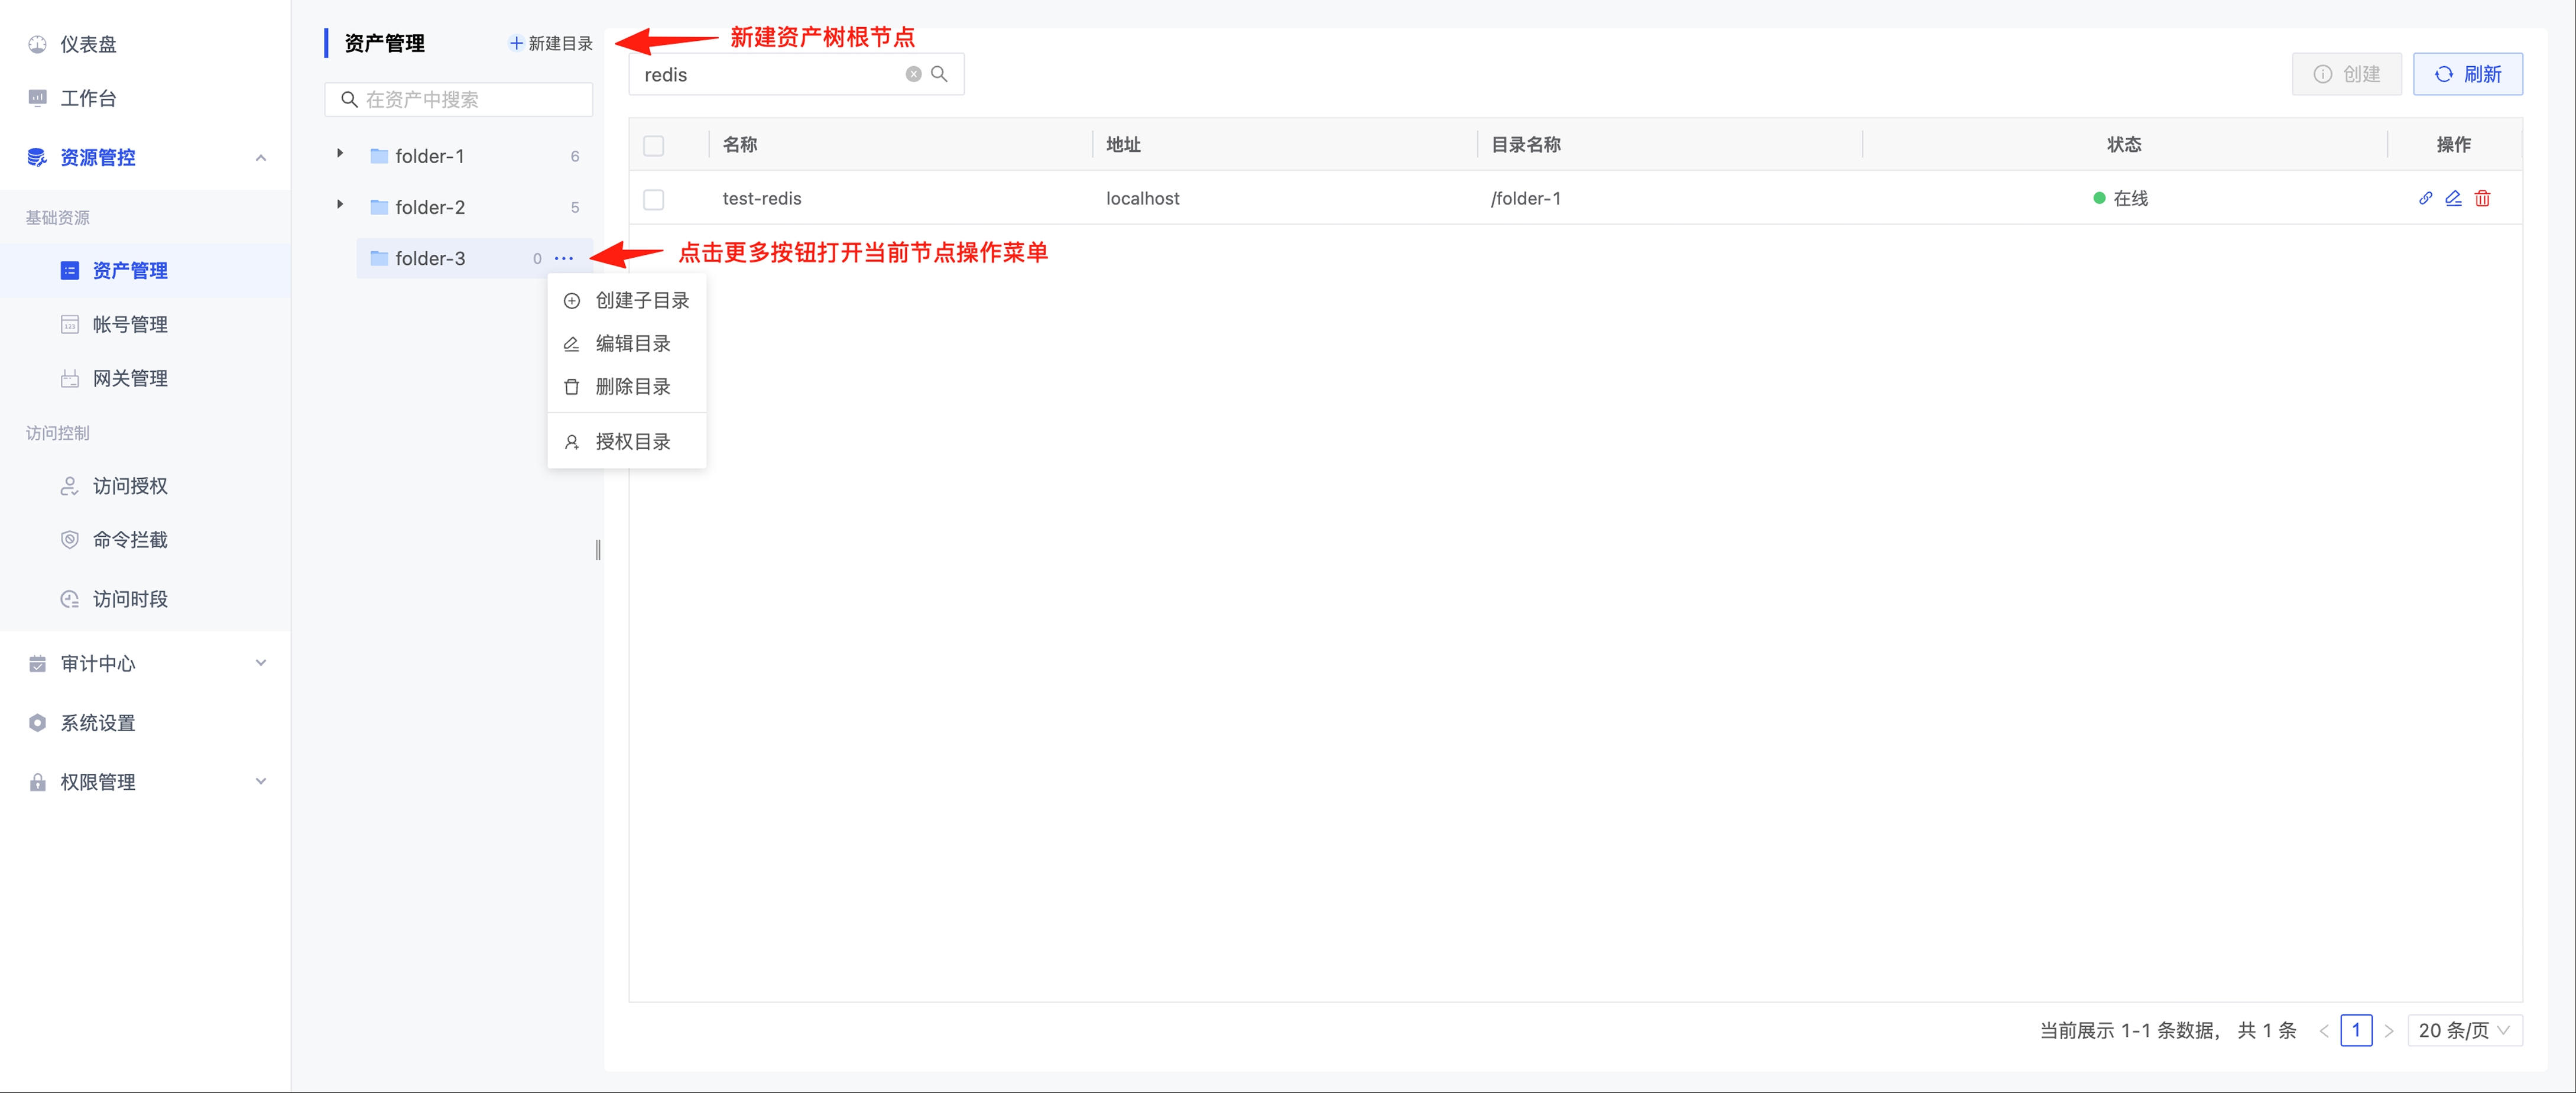Expand the folder-2 tree node

point(340,205)
